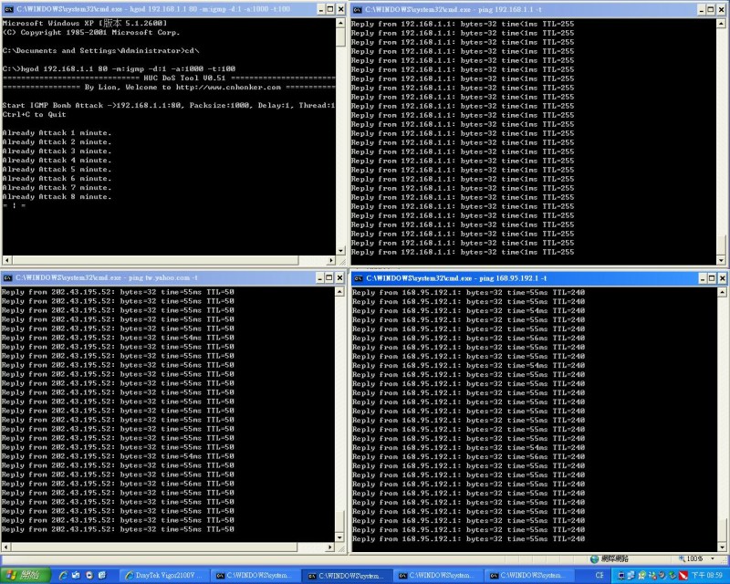730x584 pixels.
Task: Click the 'Already Attack 1 minute.' line
Action: coord(57,132)
